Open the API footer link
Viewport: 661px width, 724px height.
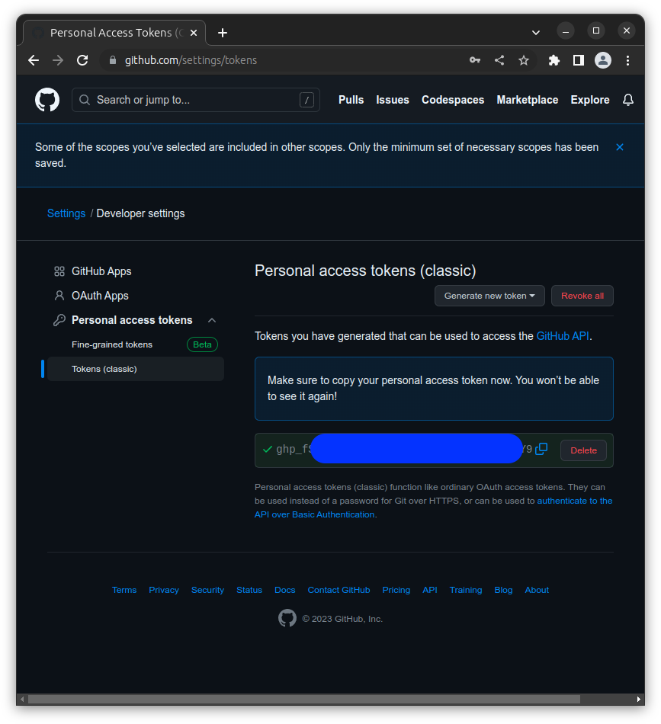pos(429,590)
